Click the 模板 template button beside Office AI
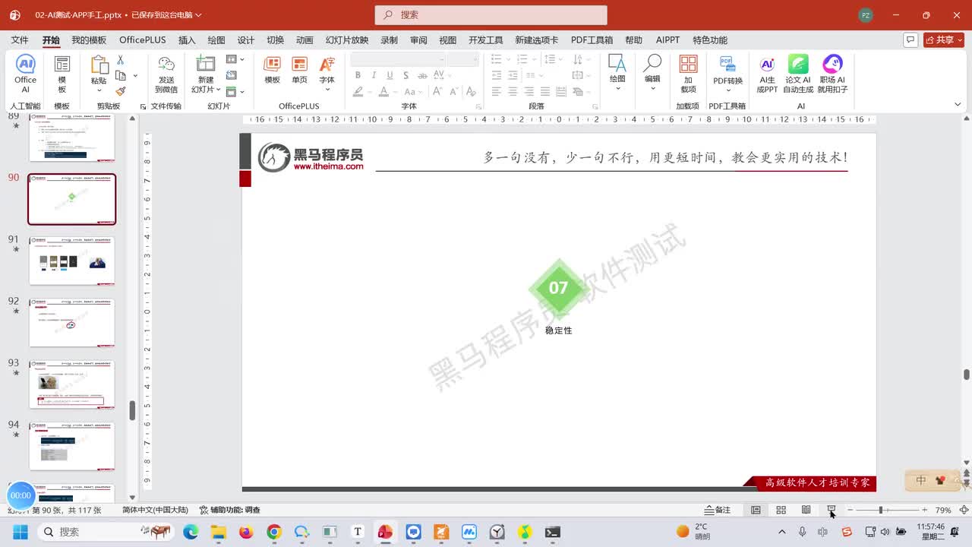Viewport: 972px width, 547px height. tap(62, 74)
